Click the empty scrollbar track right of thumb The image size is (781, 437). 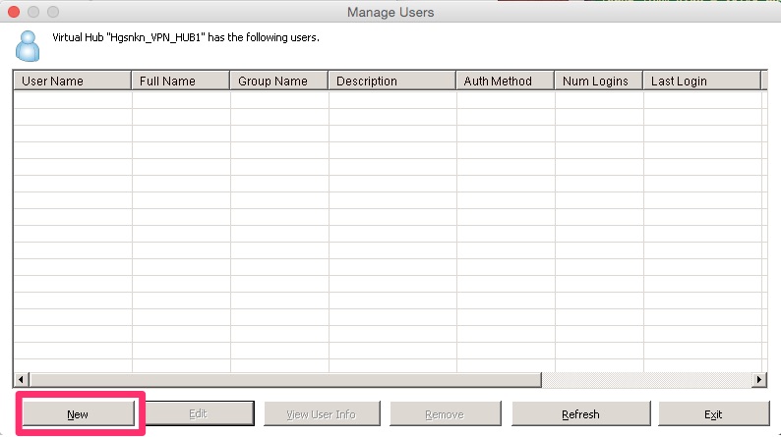click(x=646, y=380)
